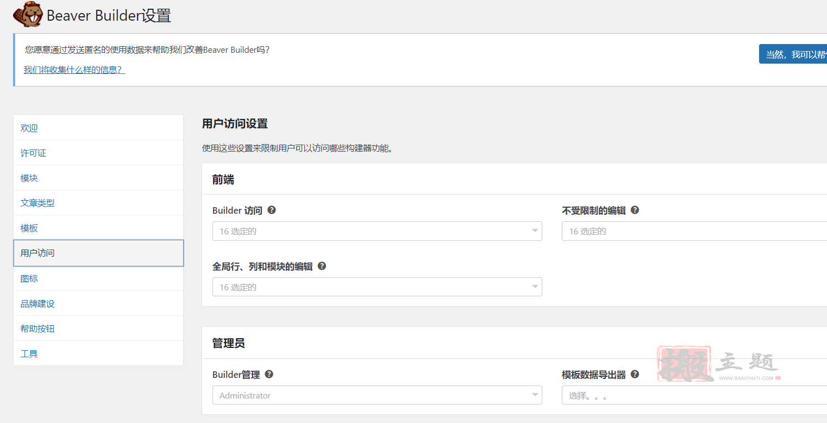The width and height of the screenshot is (827, 423).
Task: Click the anonymous usage data question text
Action: pos(147,49)
